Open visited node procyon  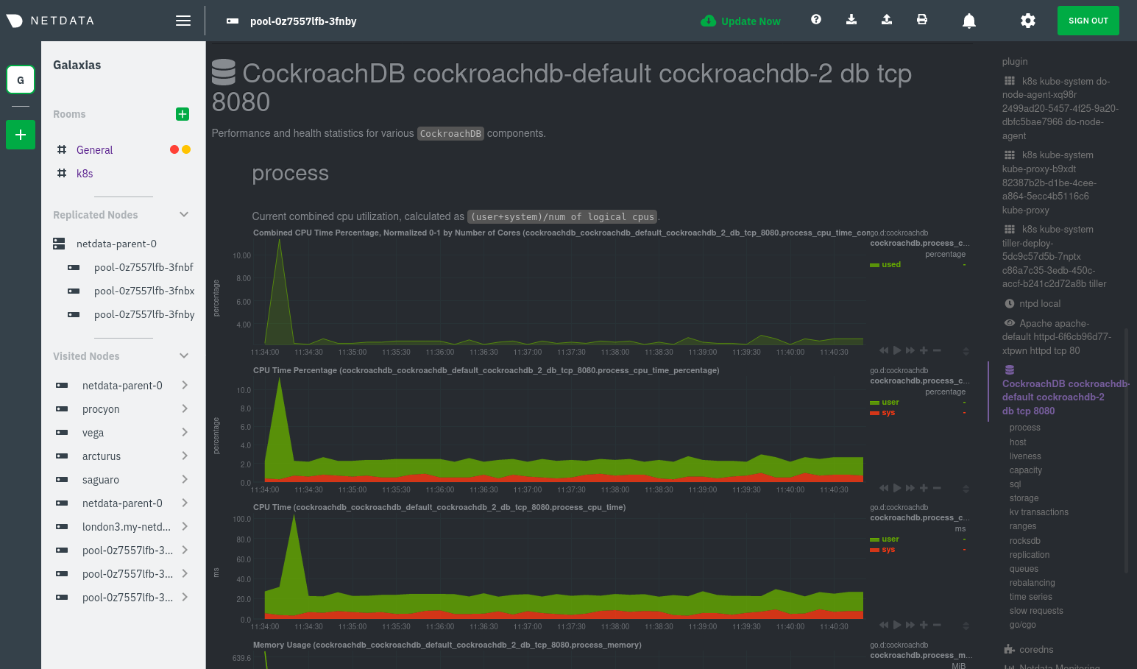101,409
